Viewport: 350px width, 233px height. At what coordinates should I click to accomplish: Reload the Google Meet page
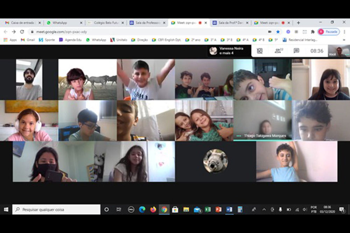pos(22,32)
